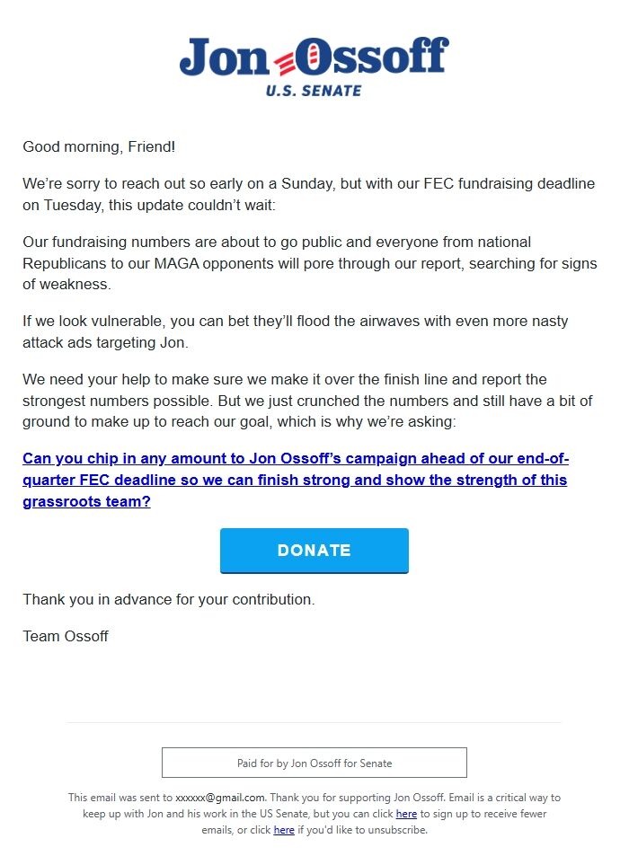Click the red-striped O emblem in logo
This screenshot has height=856, width=629.
pos(306,58)
